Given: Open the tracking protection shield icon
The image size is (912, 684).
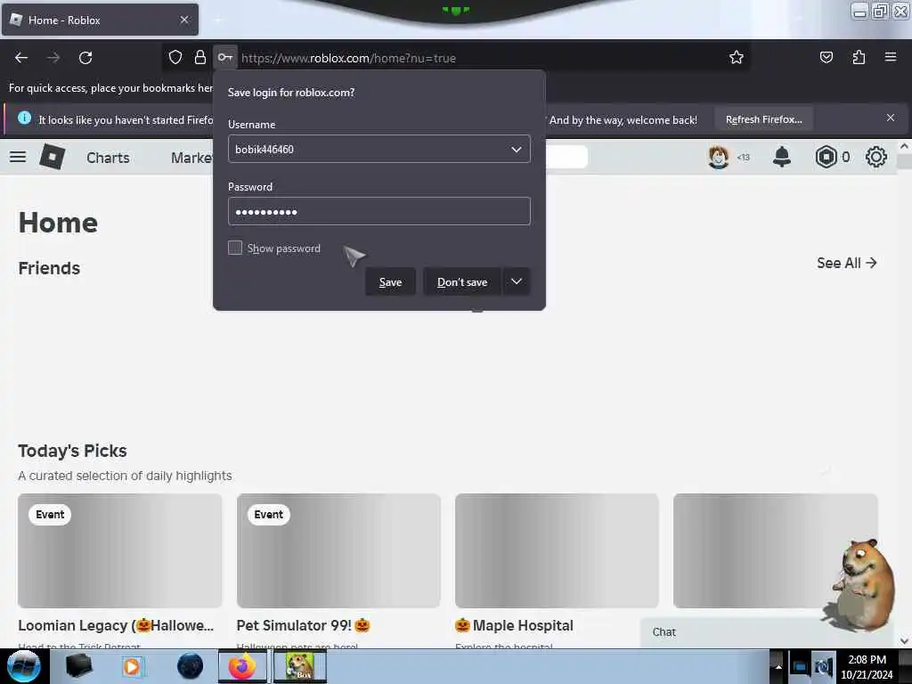Looking at the screenshot, I should click(175, 57).
